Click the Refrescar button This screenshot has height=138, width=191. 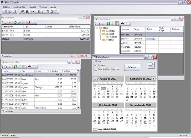pos(132,67)
